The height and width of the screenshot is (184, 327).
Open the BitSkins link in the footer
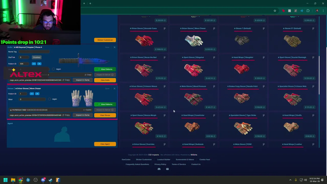coord(194,155)
